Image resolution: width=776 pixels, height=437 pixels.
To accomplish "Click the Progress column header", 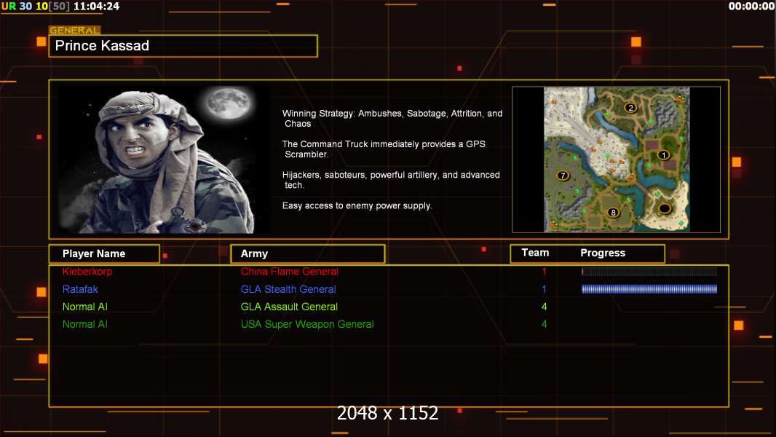I will point(603,253).
